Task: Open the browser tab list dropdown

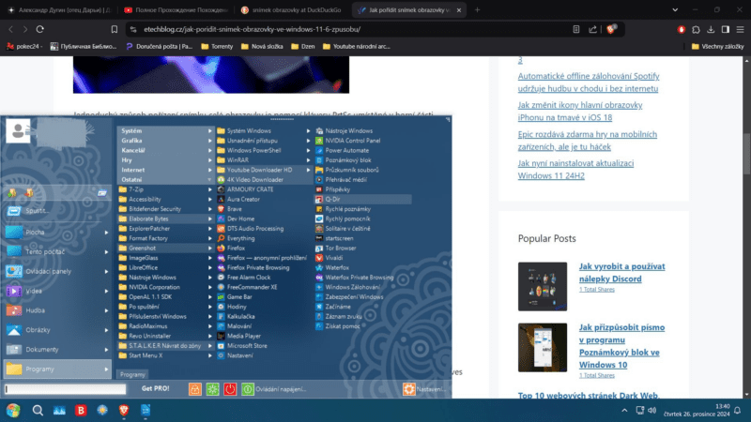Action: pyautogui.click(x=675, y=9)
